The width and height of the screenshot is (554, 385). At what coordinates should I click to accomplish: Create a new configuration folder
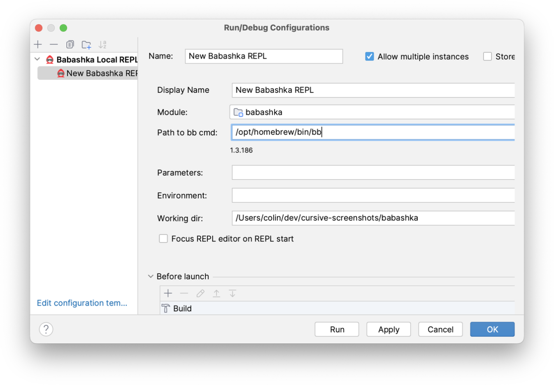(86, 44)
